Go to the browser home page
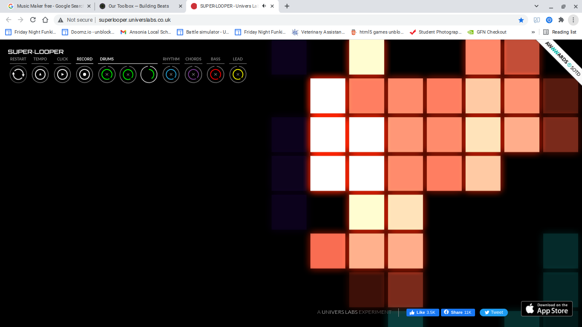Image resolution: width=582 pixels, height=327 pixels. [x=45, y=20]
